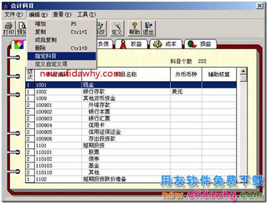This screenshot has height=204, width=268.
Task: Click the 外币币种 column header
Action: [x=186, y=74]
